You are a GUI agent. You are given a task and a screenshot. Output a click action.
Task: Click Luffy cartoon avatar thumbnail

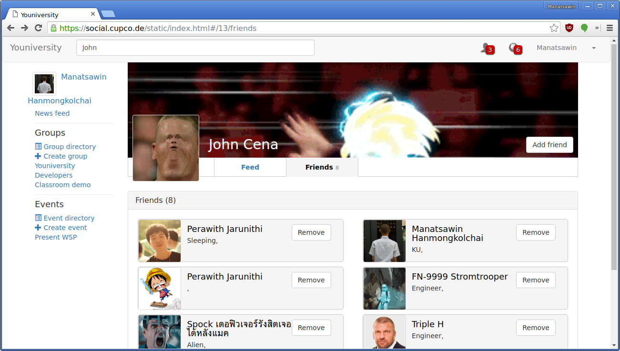[160, 288]
